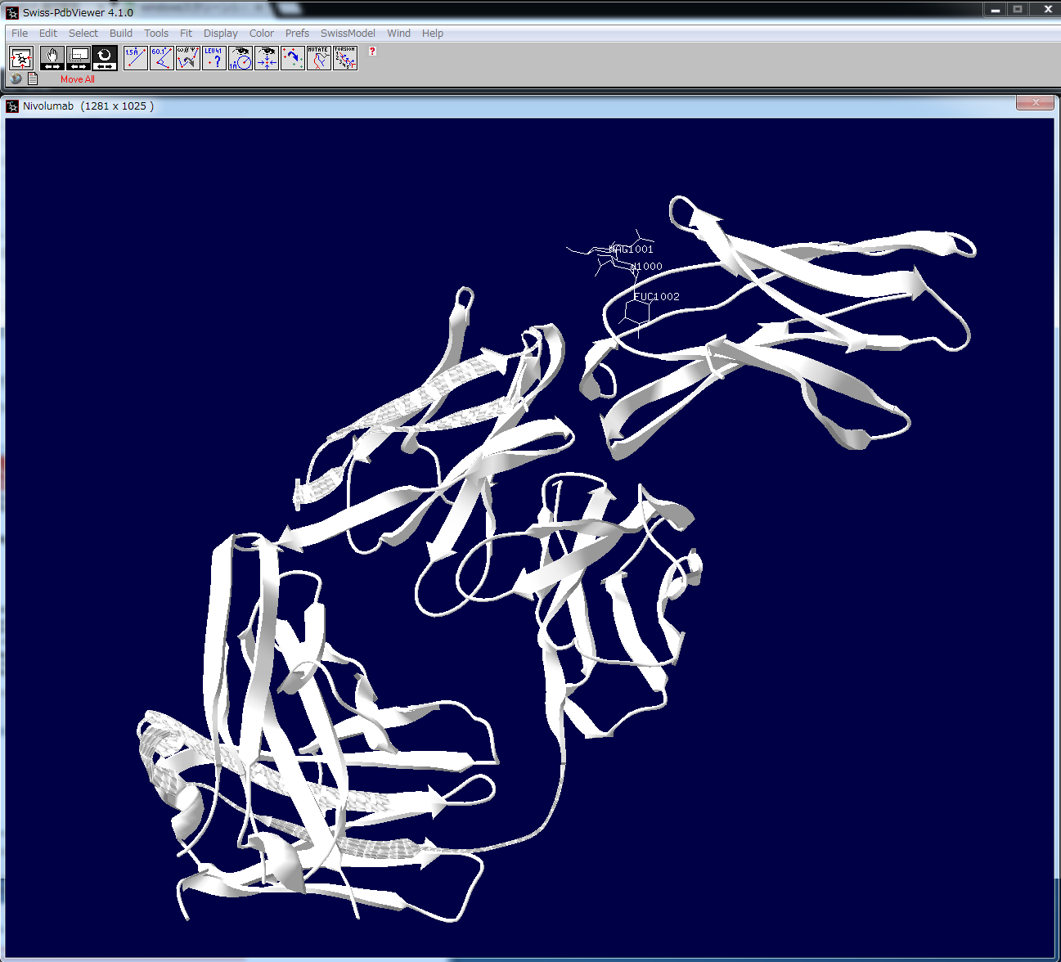Open the text document icon

(x=33, y=79)
